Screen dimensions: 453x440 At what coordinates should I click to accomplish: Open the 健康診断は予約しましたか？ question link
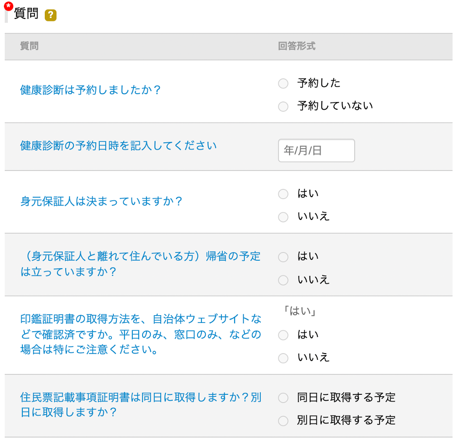pyautogui.click(x=90, y=90)
